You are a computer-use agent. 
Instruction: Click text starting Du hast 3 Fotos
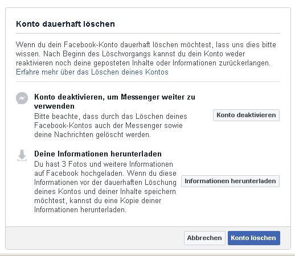pyautogui.click(x=105, y=187)
